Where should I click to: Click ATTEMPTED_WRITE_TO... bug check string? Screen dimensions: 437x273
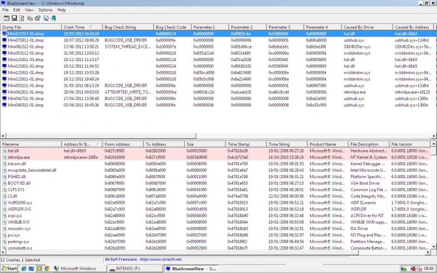click(128, 92)
